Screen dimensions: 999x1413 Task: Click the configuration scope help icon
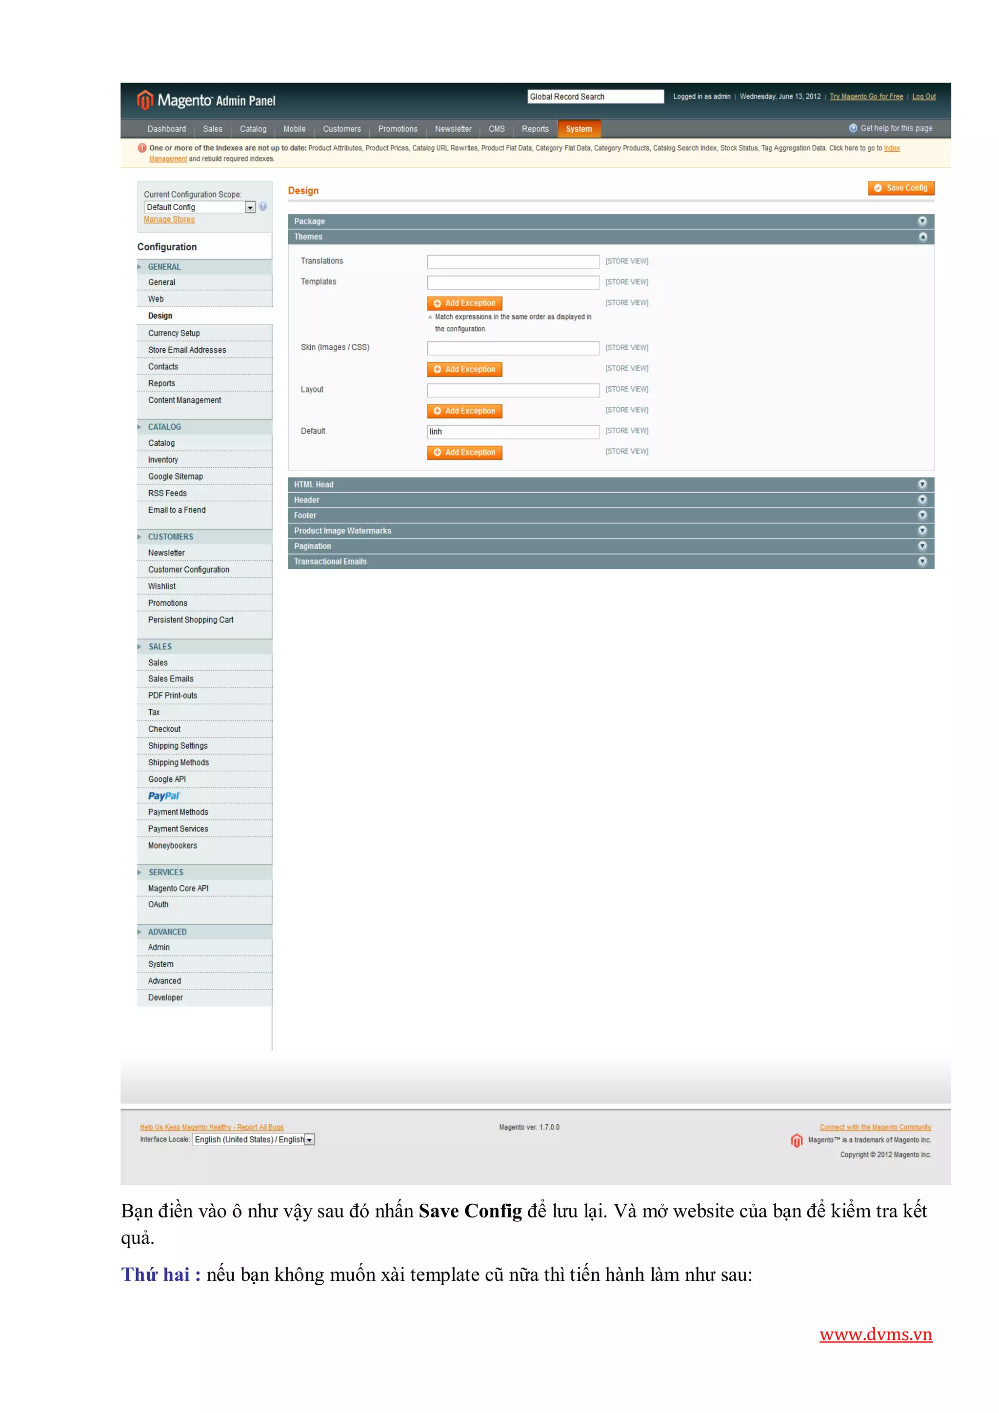(263, 207)
